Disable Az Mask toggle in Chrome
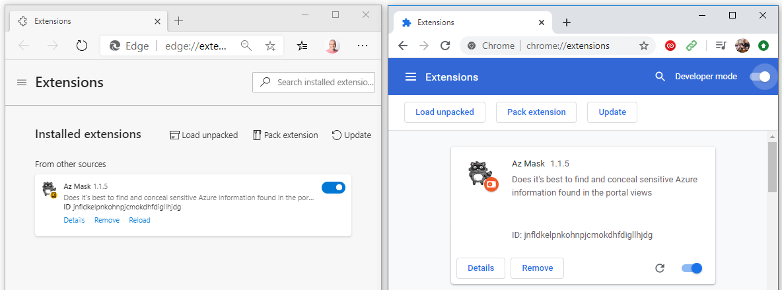This screenshot has height=290, width=782. (692, 268)
